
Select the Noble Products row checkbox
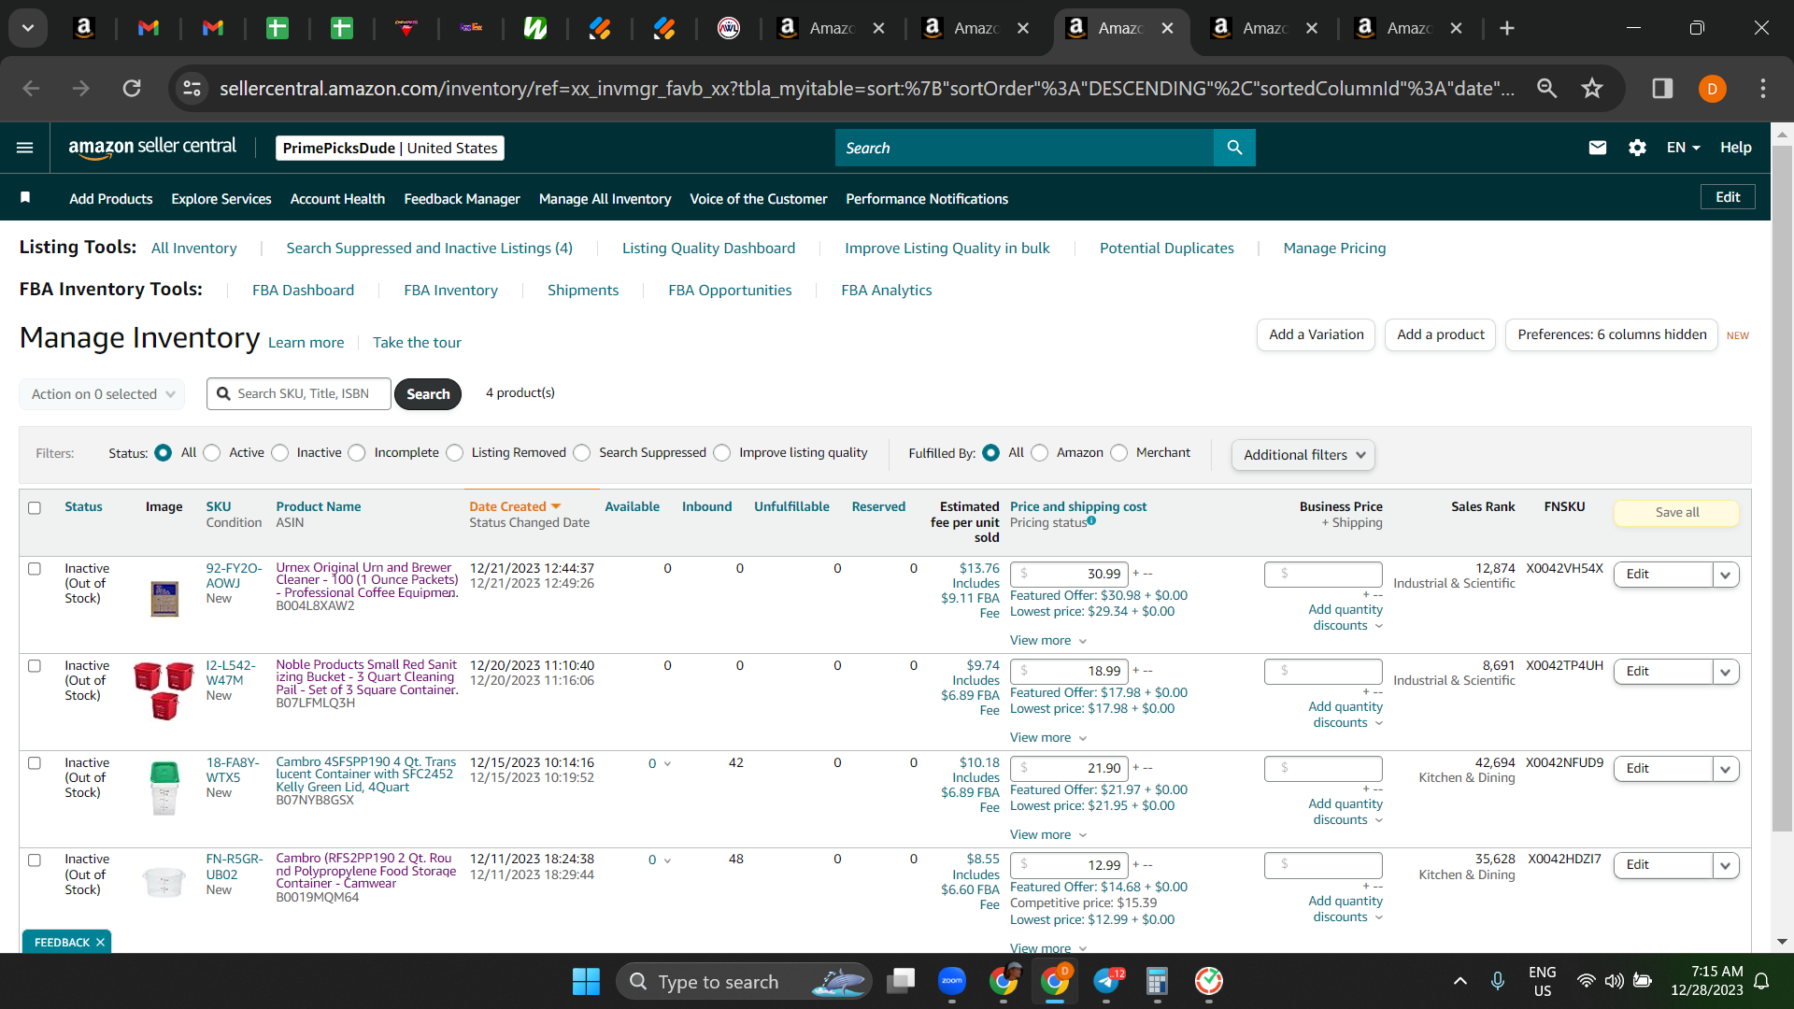[35, 666]
